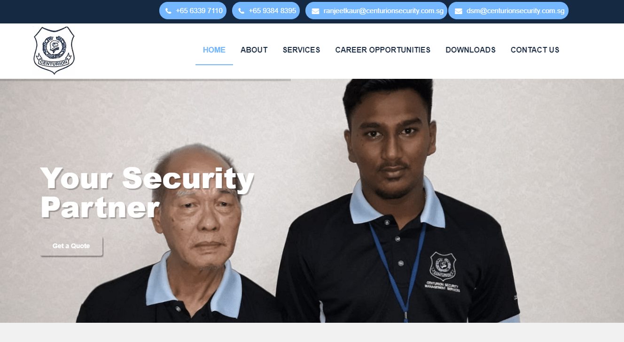Screen dimensions: 624x342
Task: Click envelope icon beside ranjeetkaur email
Action: [x=315, y=11]
